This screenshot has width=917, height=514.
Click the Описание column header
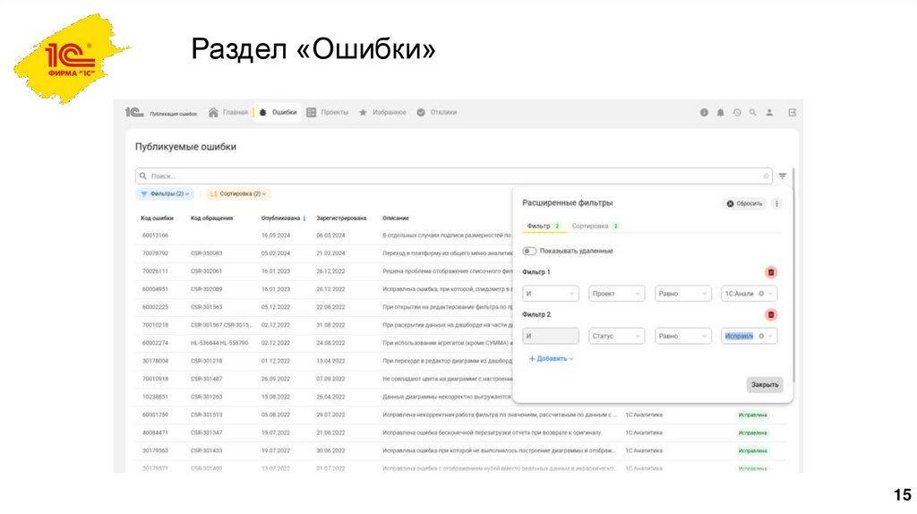pos(396,218)
